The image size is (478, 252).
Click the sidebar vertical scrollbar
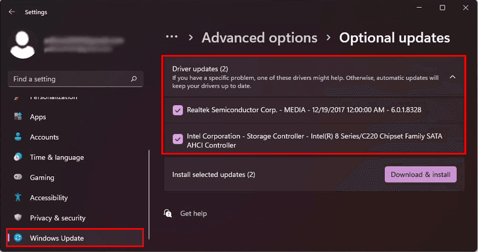[x=149, y=190]
